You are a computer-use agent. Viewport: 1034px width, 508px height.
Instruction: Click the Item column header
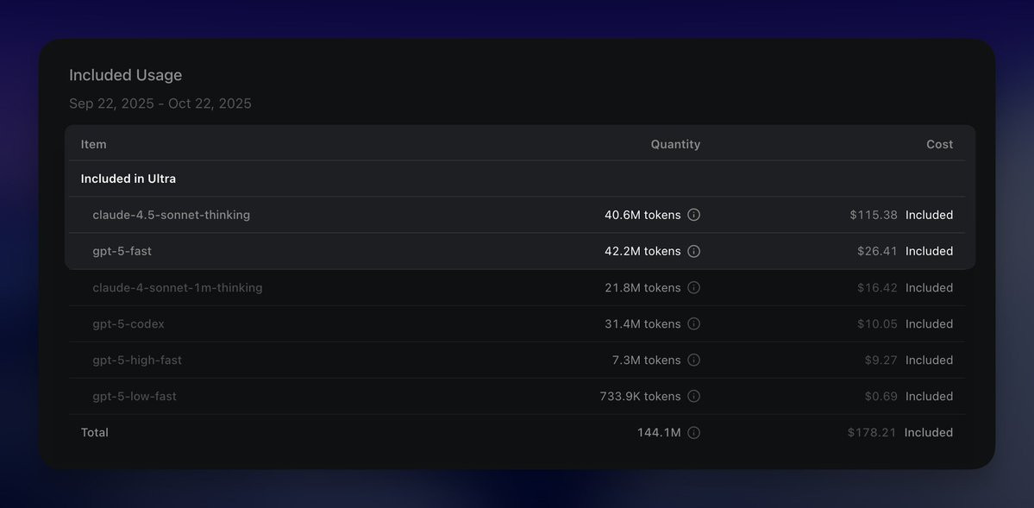click(x=94, y=144)
